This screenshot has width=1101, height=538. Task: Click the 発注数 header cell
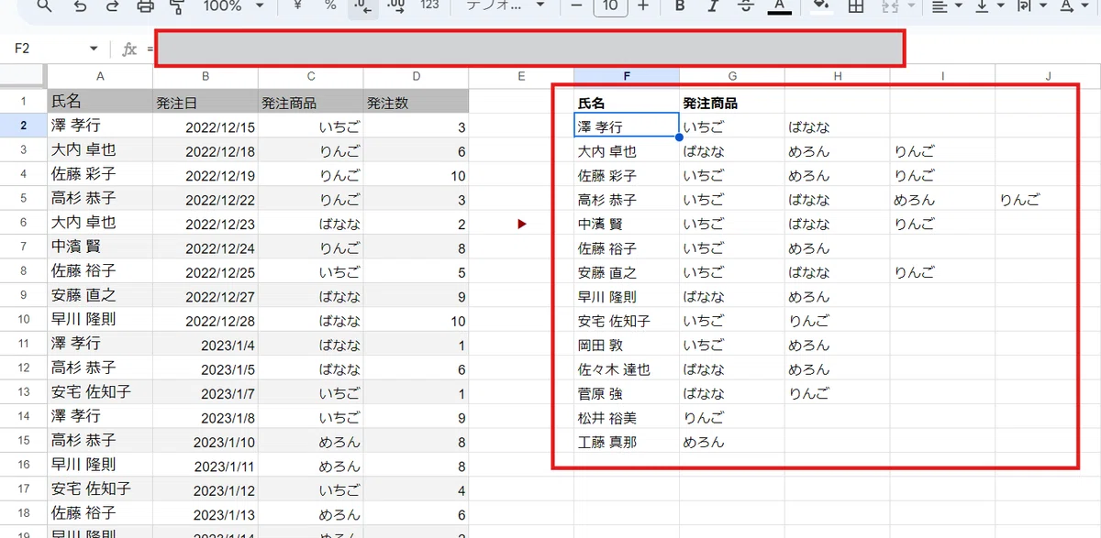tap(416, 102)
